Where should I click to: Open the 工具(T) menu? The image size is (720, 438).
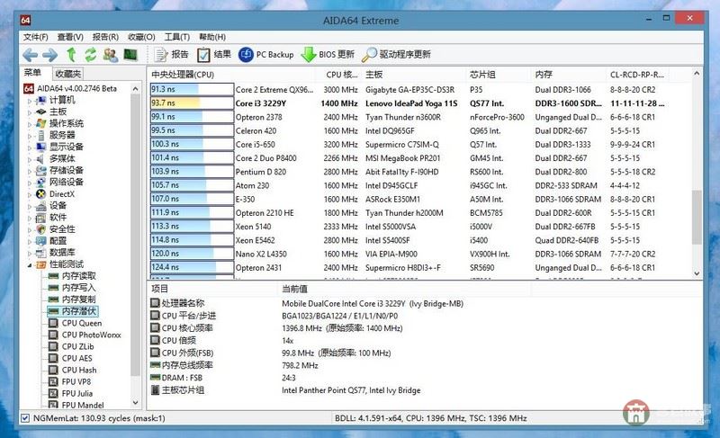click(177, 37)
